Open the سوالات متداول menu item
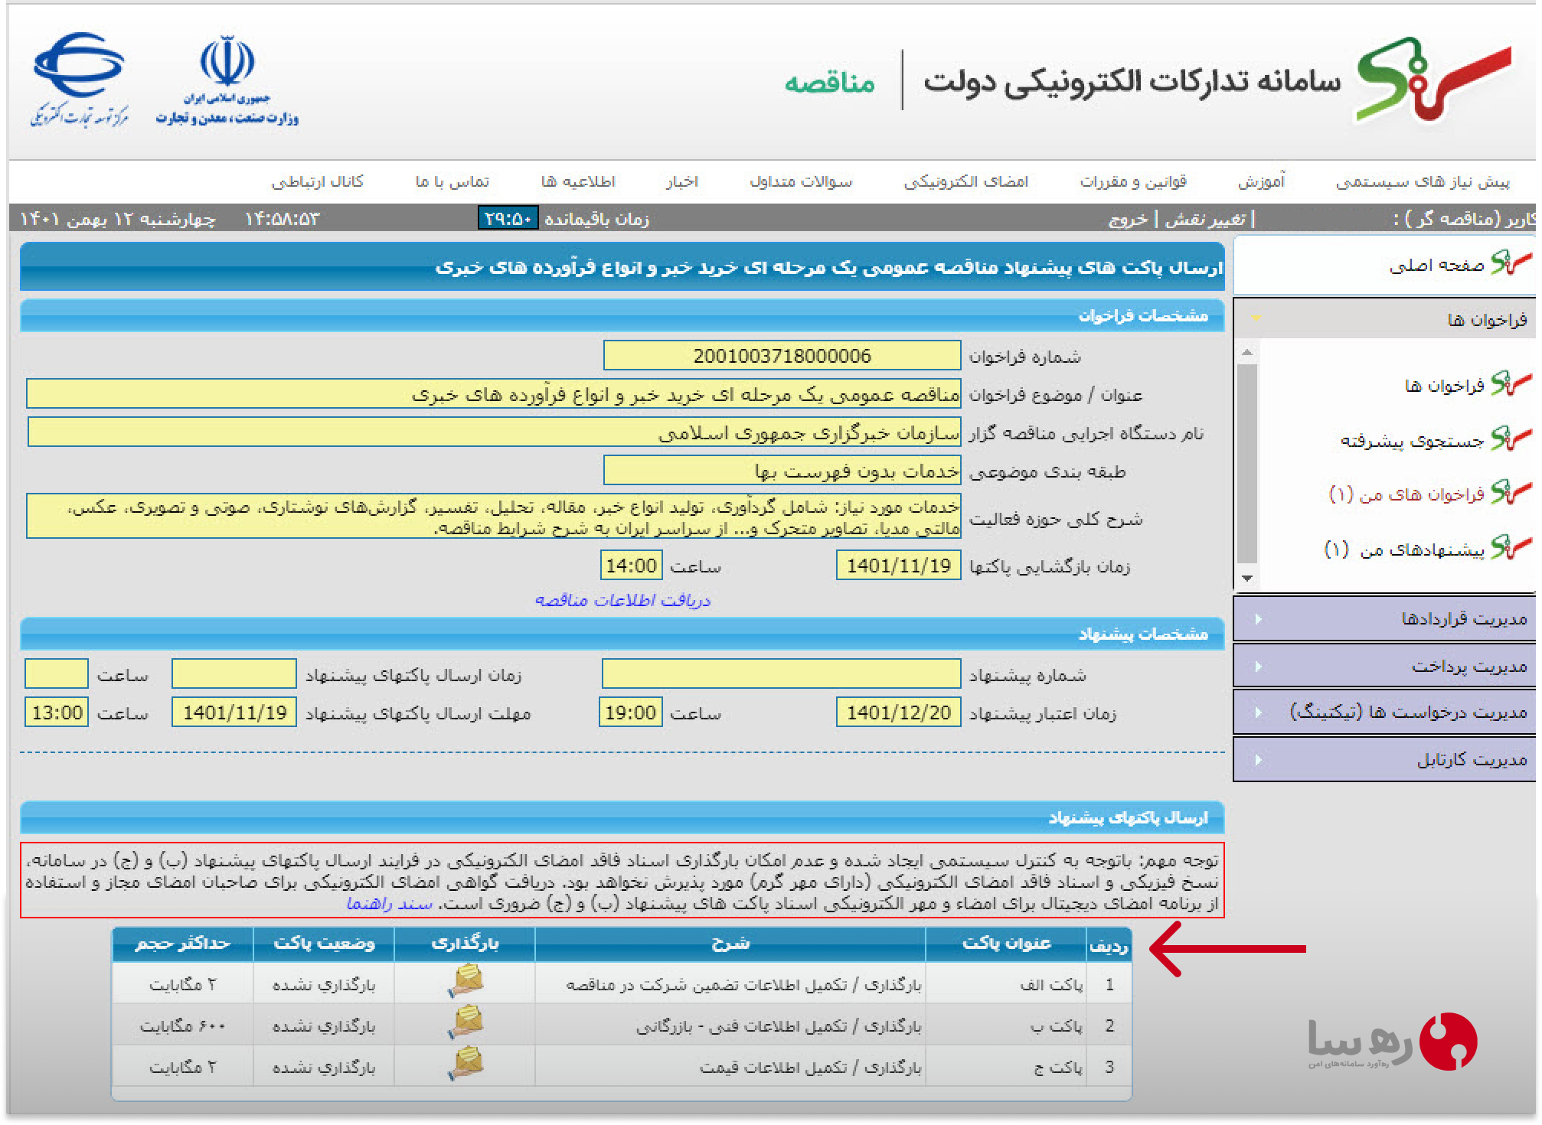 801,182
